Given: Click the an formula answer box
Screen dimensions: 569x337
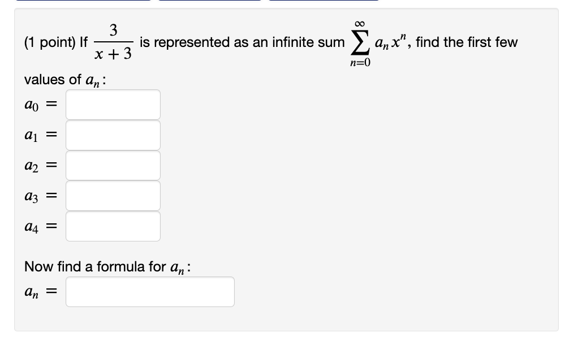Looking at the screenshot, I should [150, 291].
